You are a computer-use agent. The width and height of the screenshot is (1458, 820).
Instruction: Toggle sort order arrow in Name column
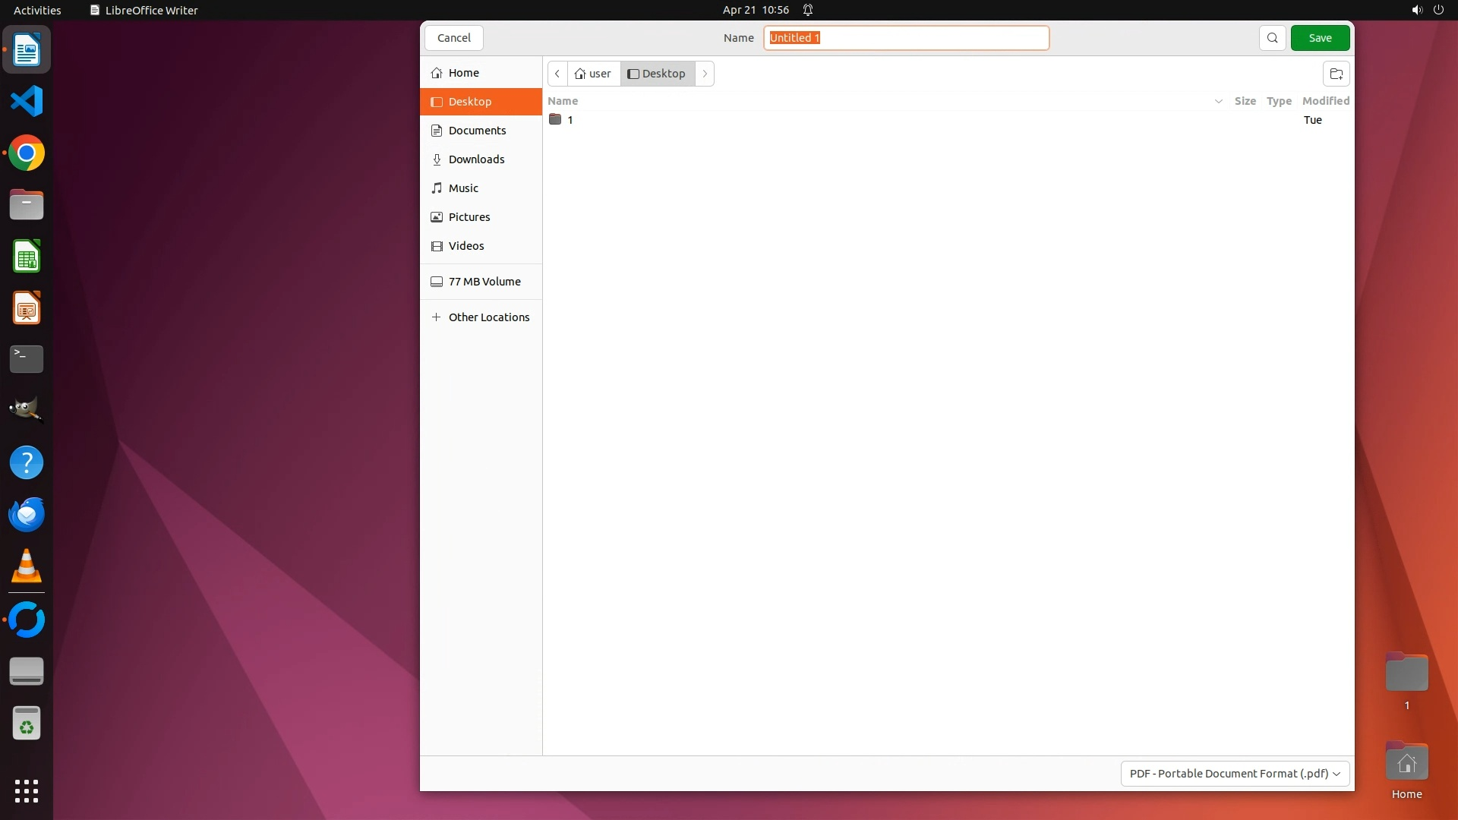click(x=1218, y=101)
